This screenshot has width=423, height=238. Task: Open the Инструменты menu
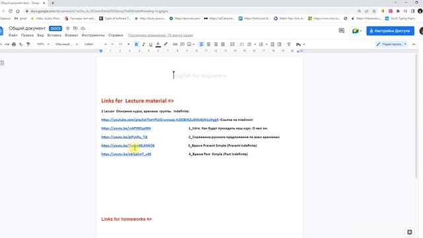click(93, 35)
